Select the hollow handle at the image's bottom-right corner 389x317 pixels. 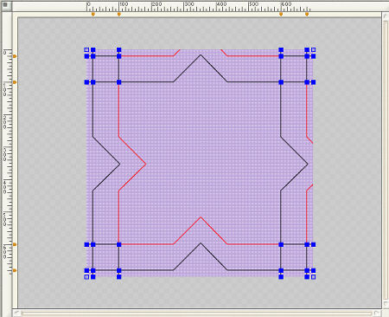pyautogui.click(x=314, y=277)
